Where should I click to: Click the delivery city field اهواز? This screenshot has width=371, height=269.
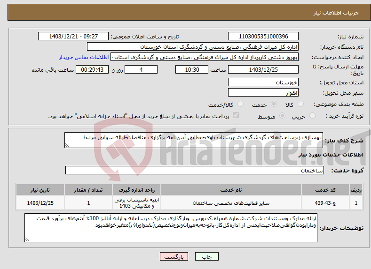click(x=263, y=92)
